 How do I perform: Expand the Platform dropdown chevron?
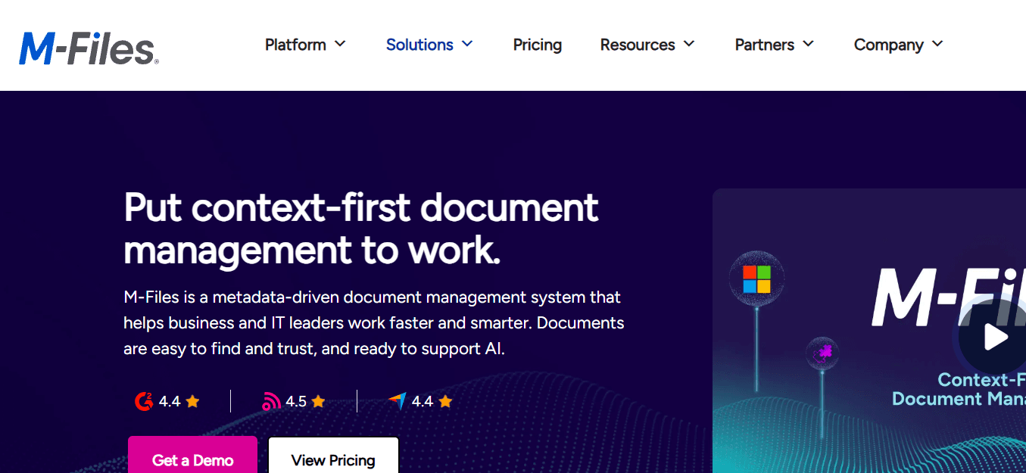coord(340,44)
